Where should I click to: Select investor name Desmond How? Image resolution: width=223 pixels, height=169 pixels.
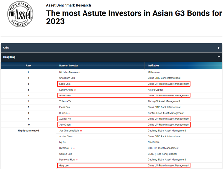coord(67,160)
